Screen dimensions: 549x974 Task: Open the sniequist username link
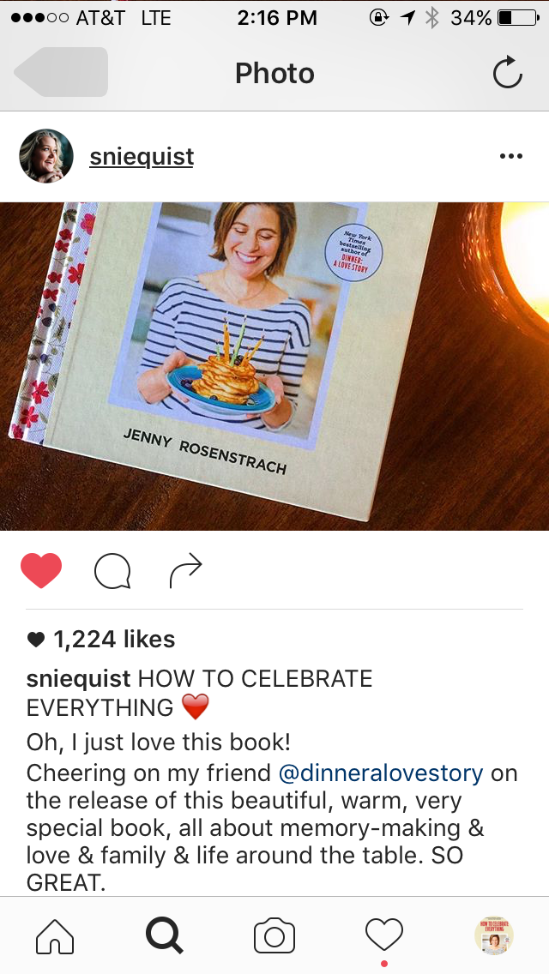tap(142, 157)
